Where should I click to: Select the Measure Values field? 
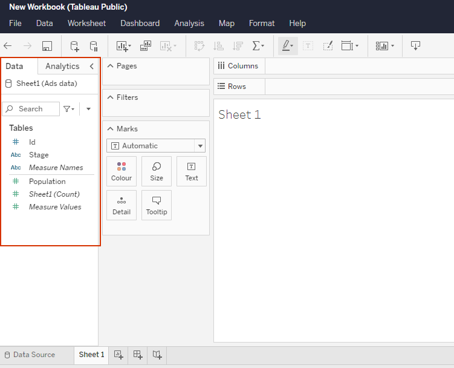click(x=55, y=207)
